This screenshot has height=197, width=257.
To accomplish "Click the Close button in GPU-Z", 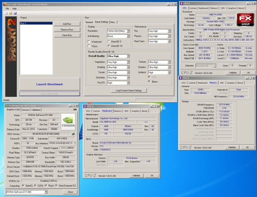I will point(70,192).
